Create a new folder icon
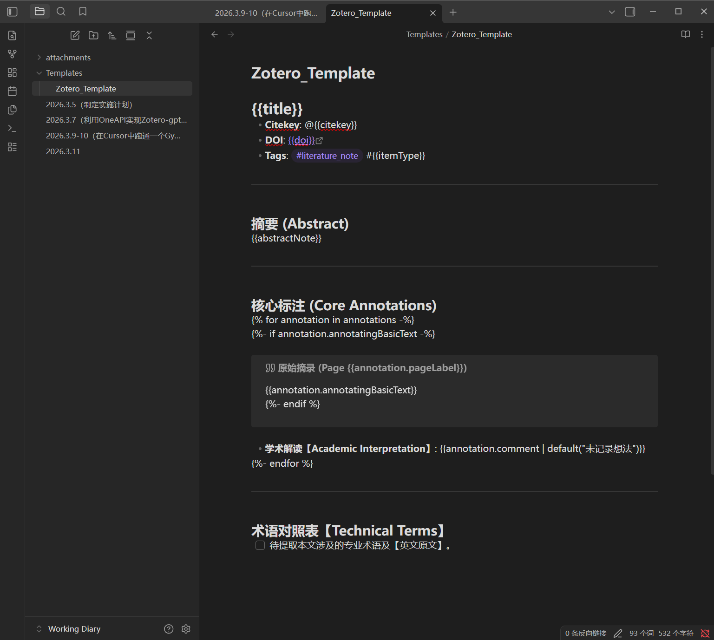Screen dimensions: 714x640 [x=93, y=35]
